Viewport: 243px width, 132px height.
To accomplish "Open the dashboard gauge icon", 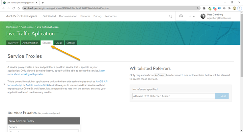I will tap(181, 16).
